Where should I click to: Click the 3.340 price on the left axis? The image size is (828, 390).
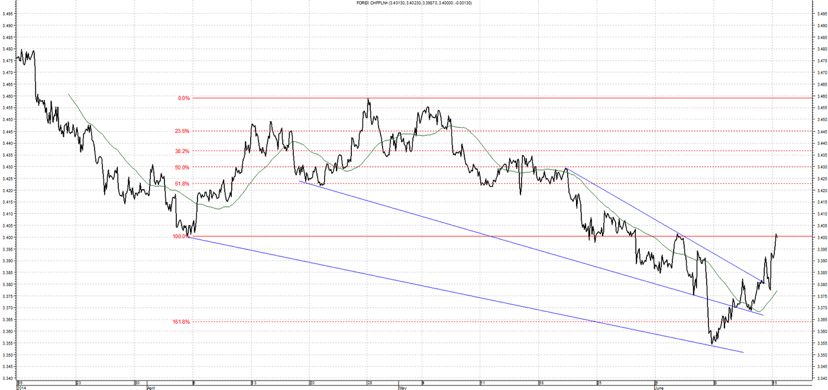point(8,379)
